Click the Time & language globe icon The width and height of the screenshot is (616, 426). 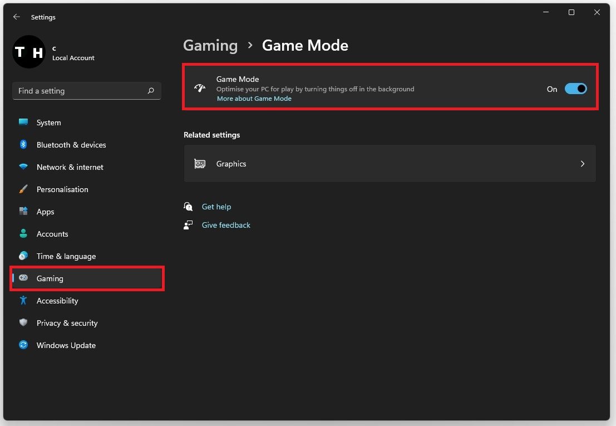click(x=23, y=256)
